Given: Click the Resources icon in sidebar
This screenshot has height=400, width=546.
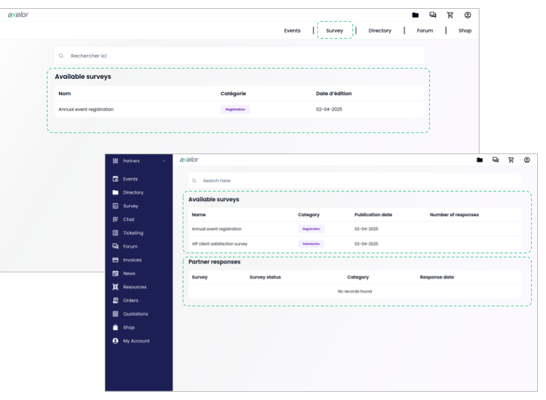Looking at the screenshot, I should pos(115,287).
